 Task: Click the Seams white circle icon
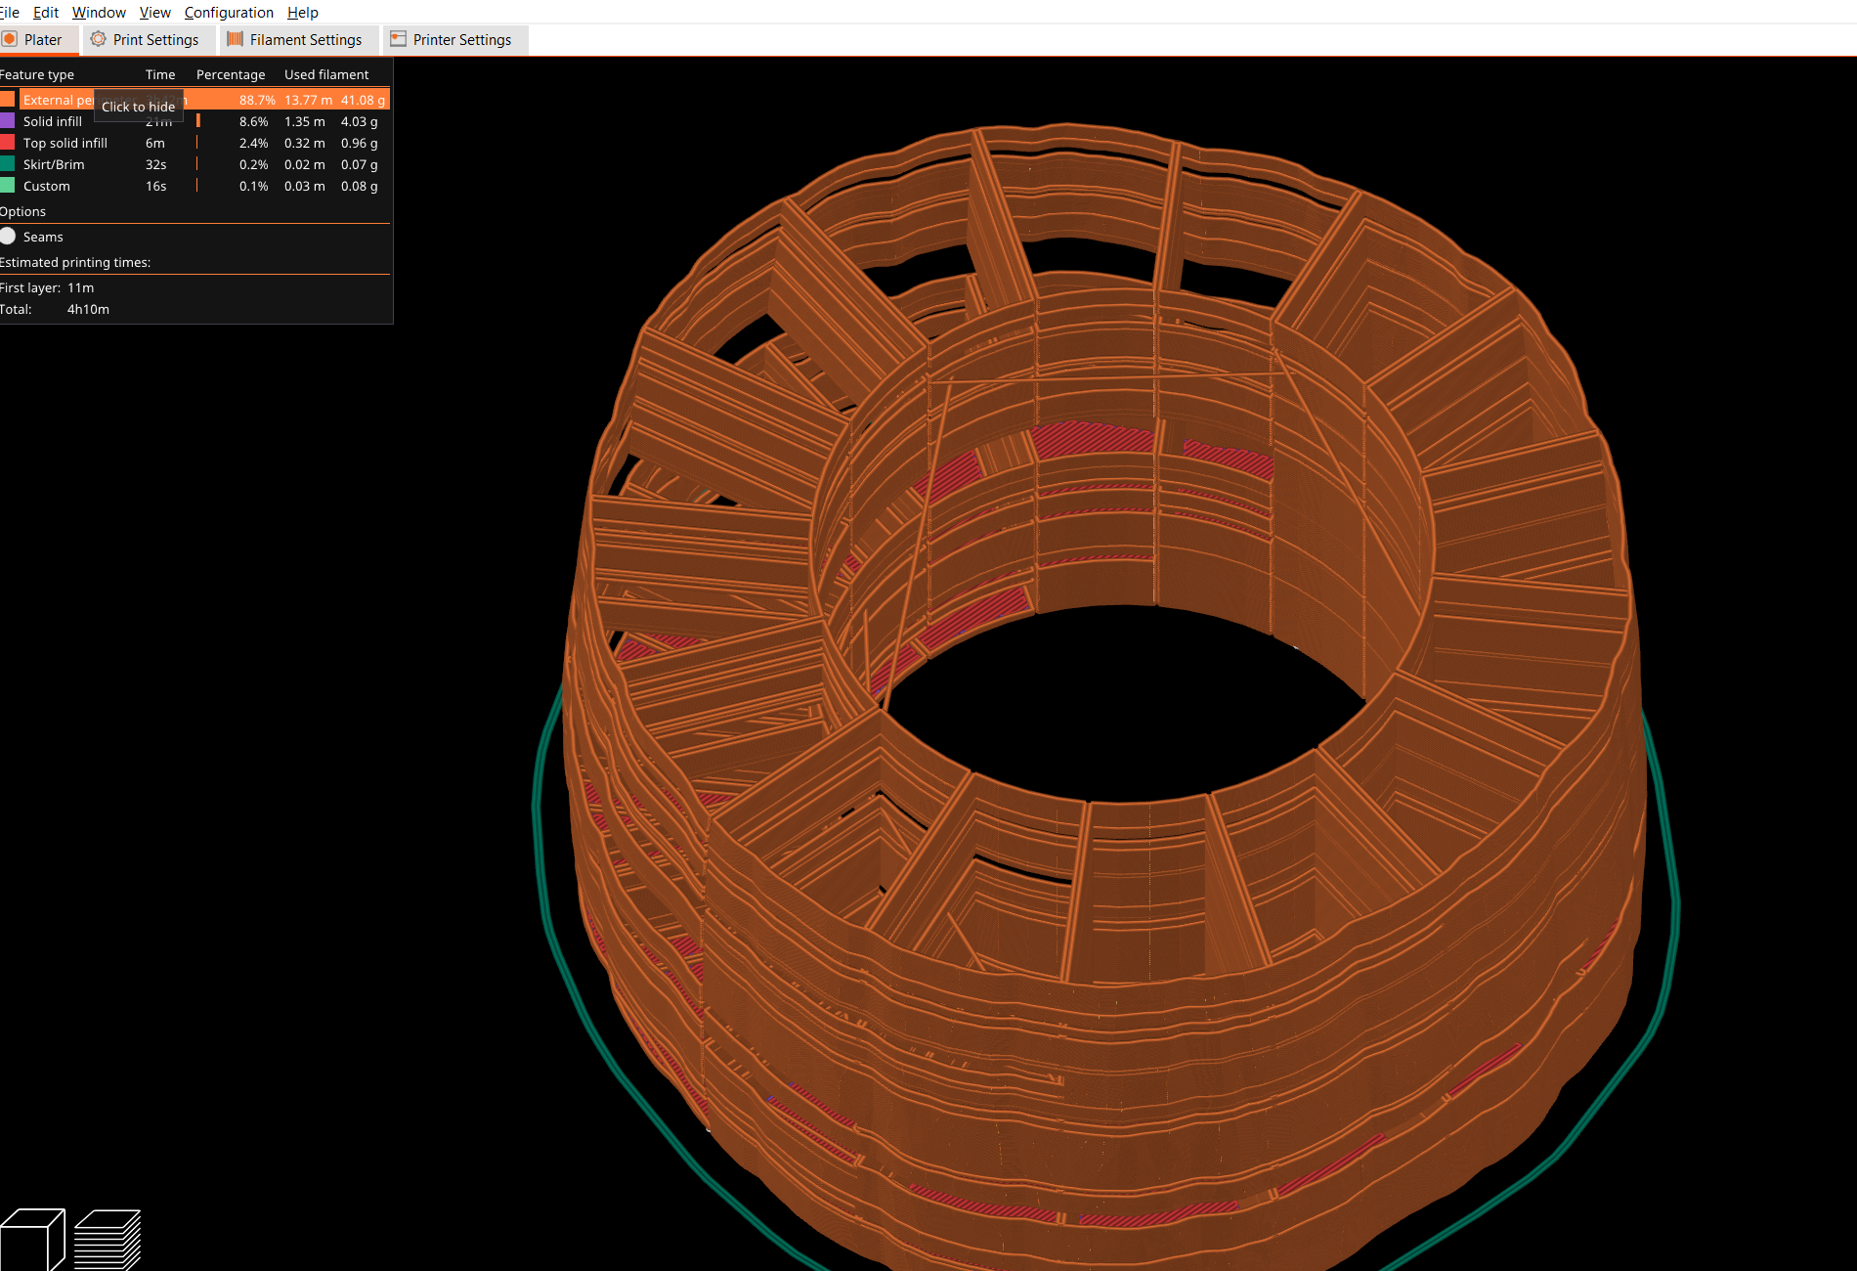coord(8,237)
